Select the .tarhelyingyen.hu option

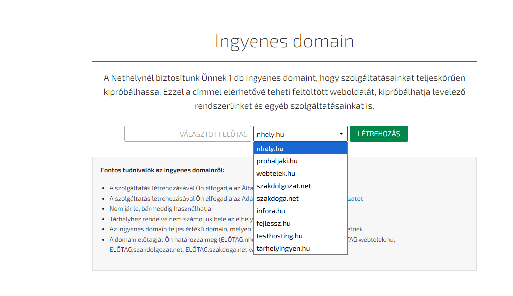[300, 248]
